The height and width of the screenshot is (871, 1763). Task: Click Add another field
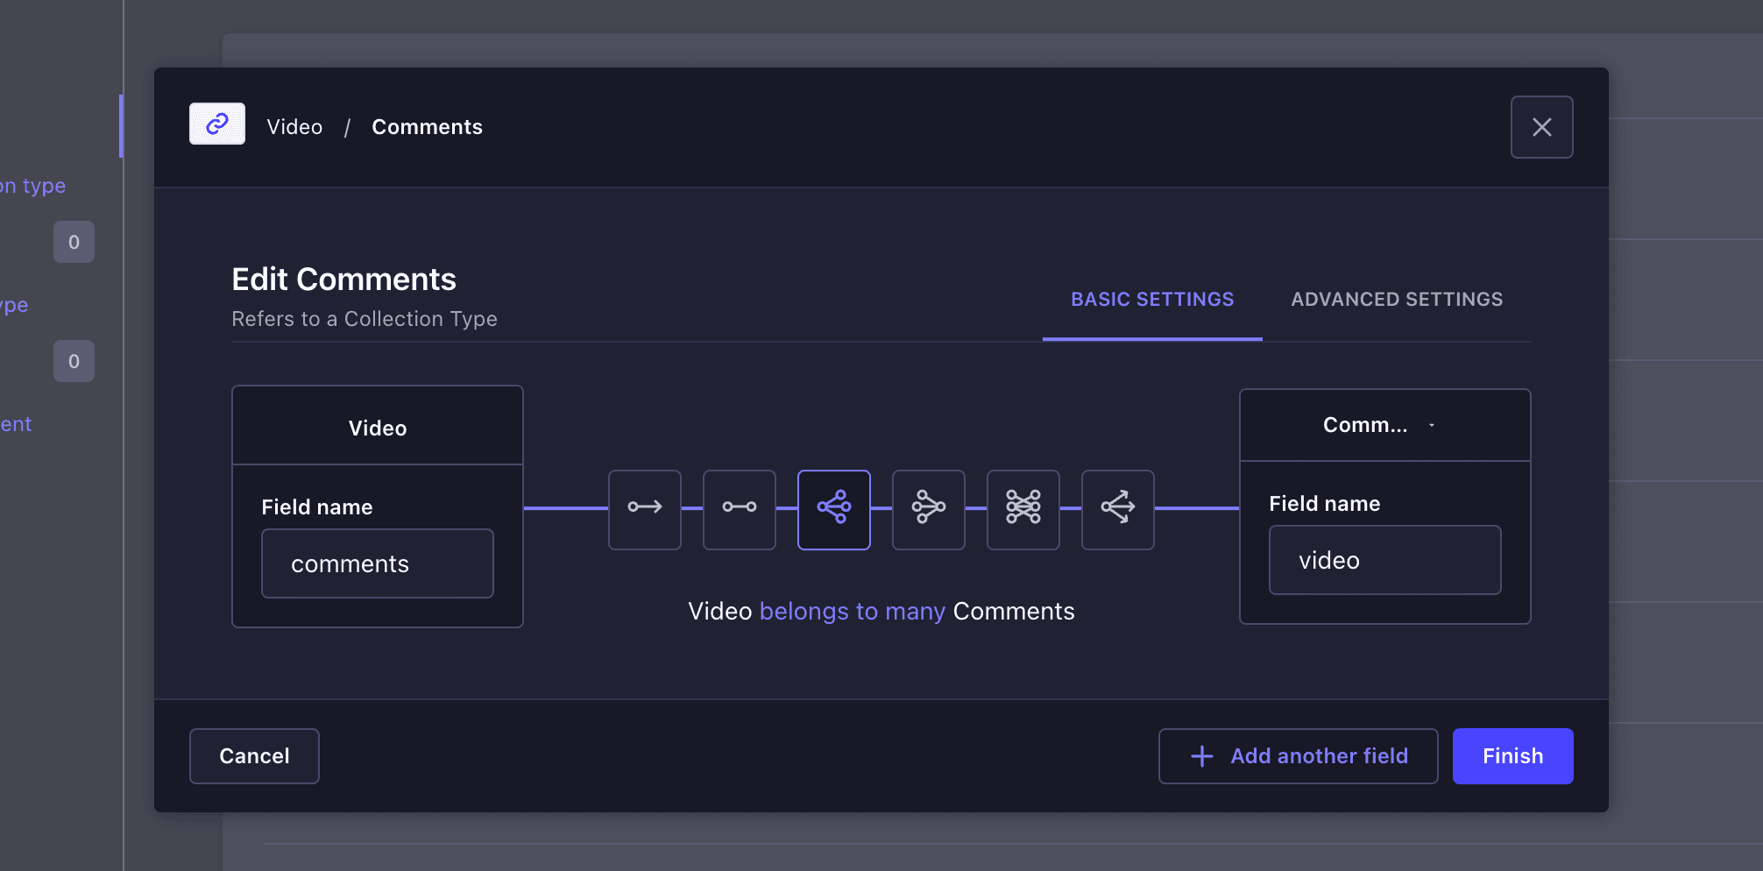tap(1298, 756)
